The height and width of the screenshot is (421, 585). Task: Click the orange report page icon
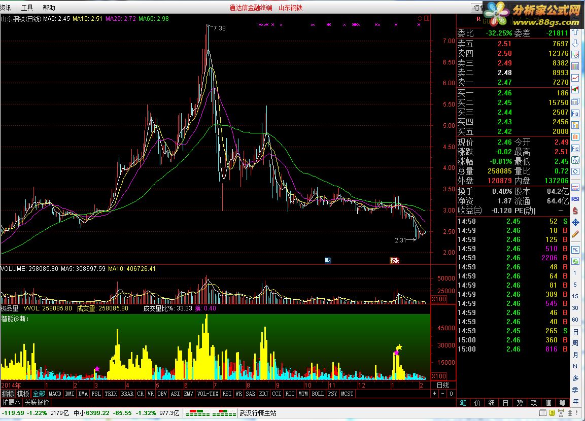(x=575, y=137)
